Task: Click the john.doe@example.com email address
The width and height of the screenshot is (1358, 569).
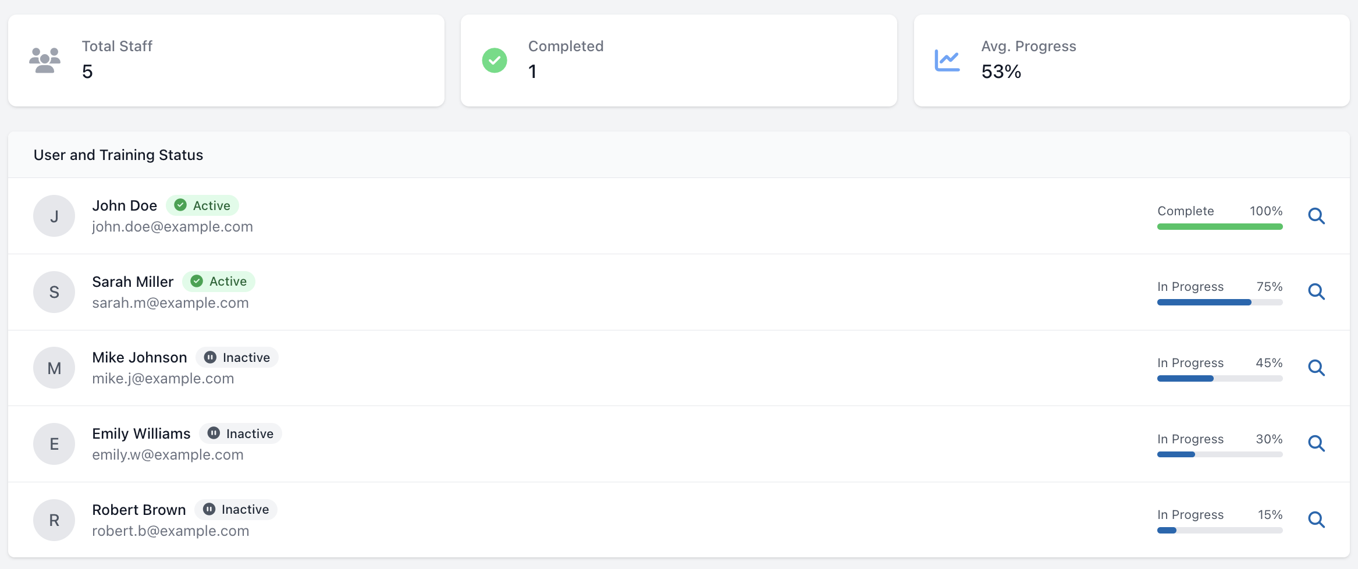Action: tap(172, 227)
